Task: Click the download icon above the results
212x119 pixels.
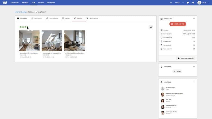Action: tap(151, 27)
